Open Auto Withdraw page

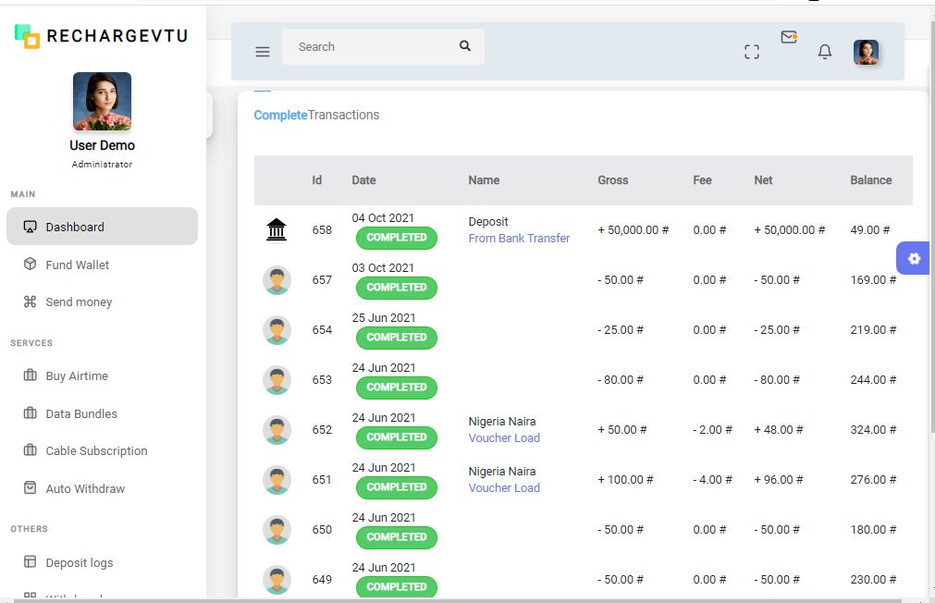click(x=85, y=488)
